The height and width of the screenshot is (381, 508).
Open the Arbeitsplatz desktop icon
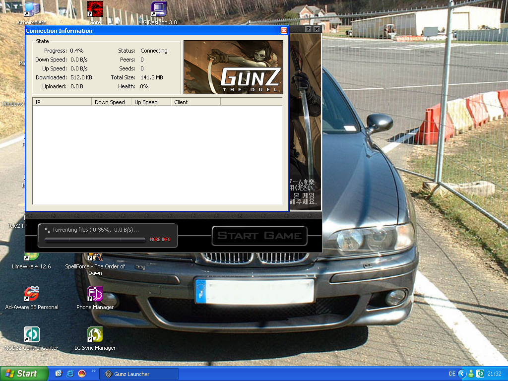coord(32,9)
